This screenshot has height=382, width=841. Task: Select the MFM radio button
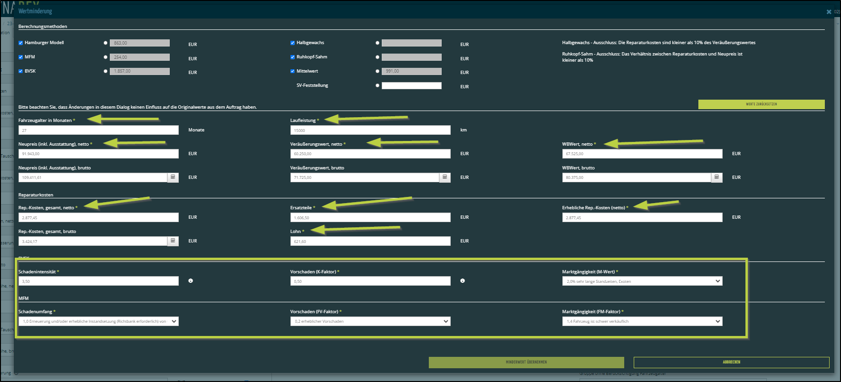[106, 57]
